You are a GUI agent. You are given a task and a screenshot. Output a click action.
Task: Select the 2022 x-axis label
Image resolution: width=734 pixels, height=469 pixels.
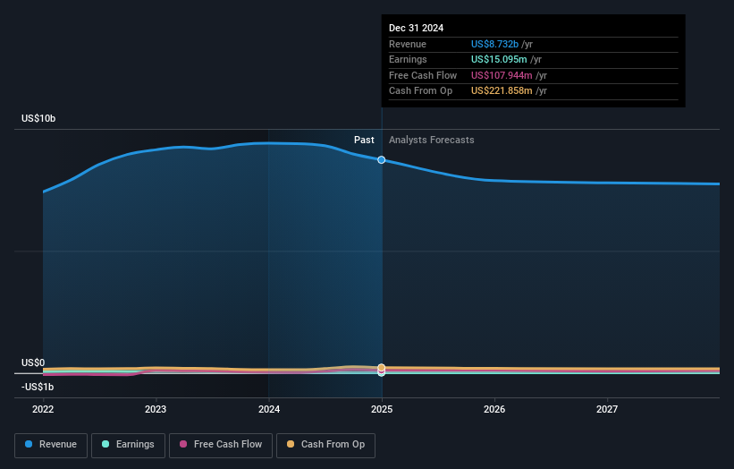43,409
